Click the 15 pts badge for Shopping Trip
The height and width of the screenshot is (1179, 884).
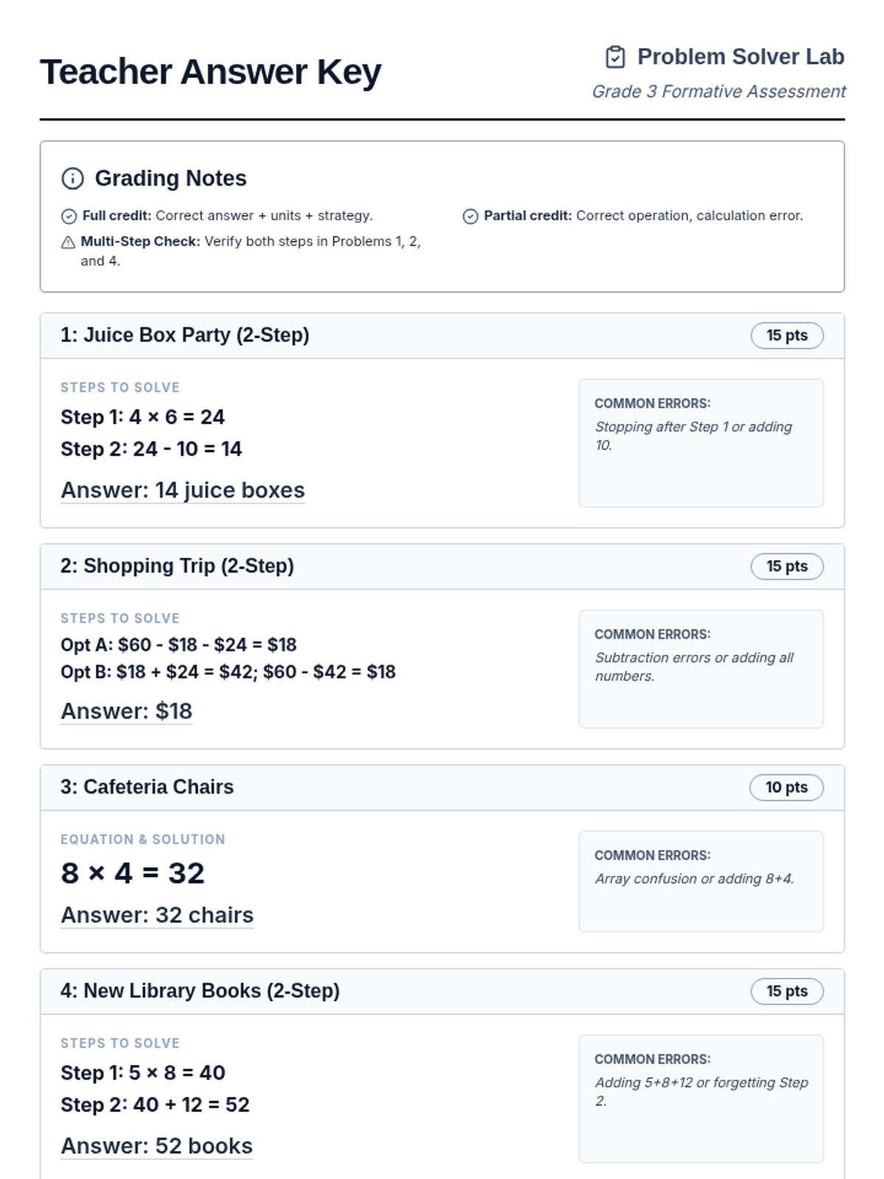[786, 566]
